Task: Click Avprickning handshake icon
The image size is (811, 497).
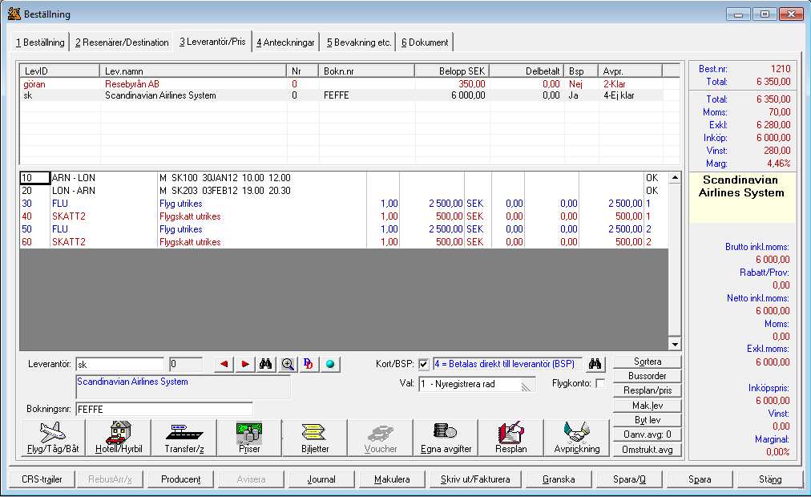Action: tap(577, 438)
